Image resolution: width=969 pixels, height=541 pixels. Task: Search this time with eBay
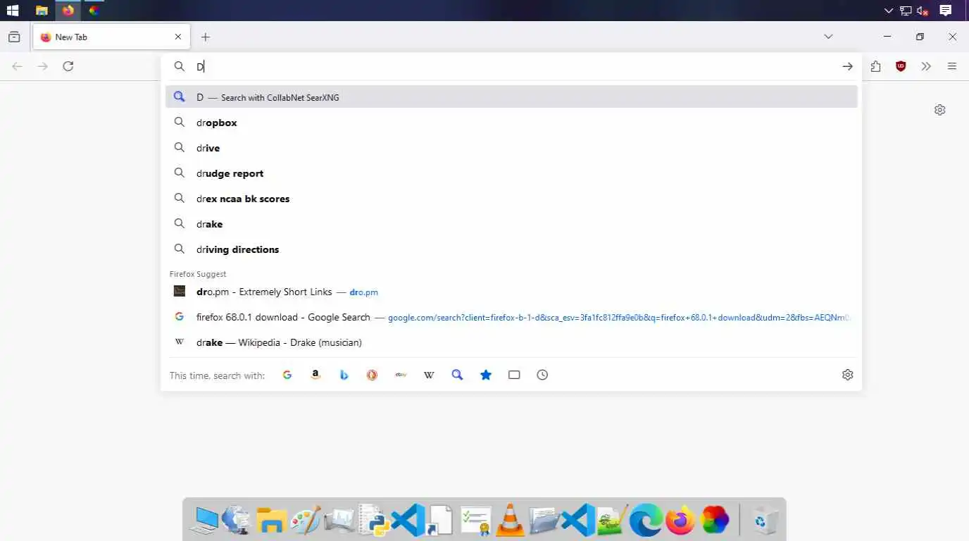401,375
